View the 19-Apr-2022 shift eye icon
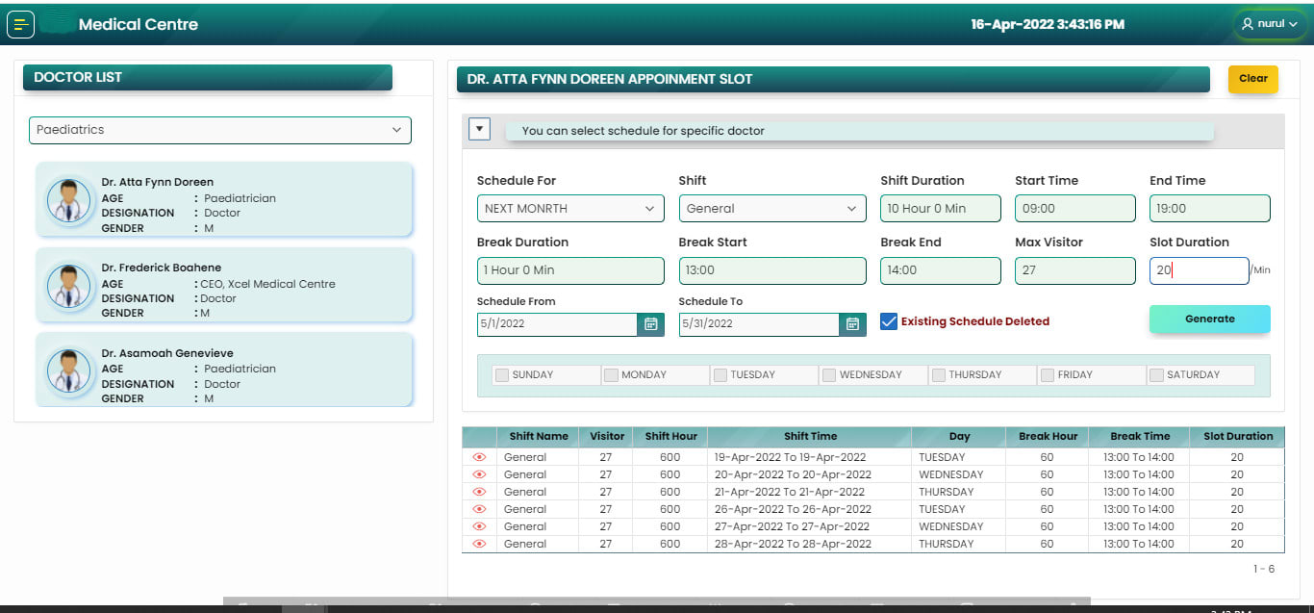 (x=479, y=457)
